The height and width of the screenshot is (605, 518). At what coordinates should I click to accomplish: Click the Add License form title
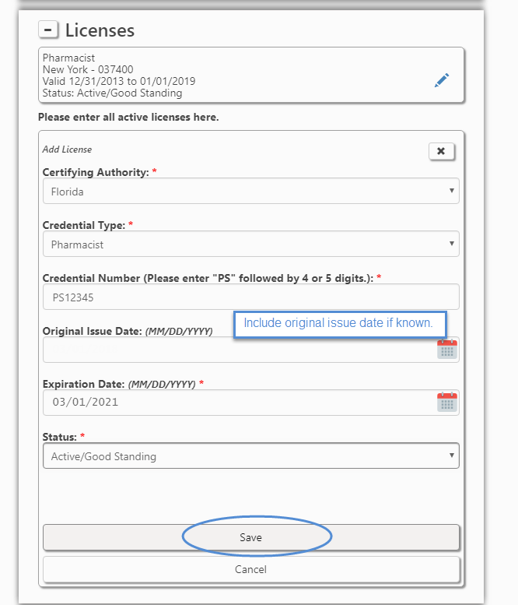[67, 149]
